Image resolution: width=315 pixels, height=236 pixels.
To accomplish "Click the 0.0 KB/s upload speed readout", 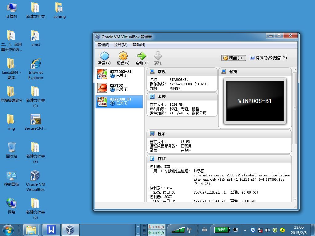I will [156, 233].
